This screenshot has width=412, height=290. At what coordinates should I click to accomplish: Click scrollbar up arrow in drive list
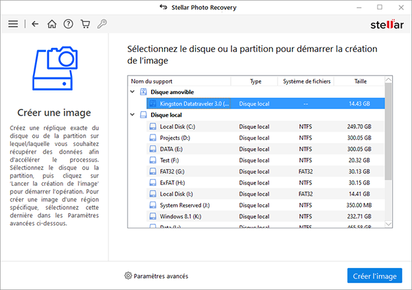pos(389,80)
